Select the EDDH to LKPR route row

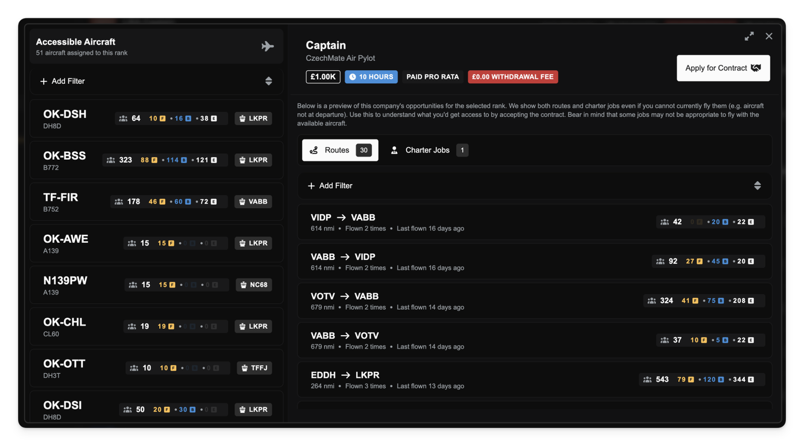coord(459,379)
